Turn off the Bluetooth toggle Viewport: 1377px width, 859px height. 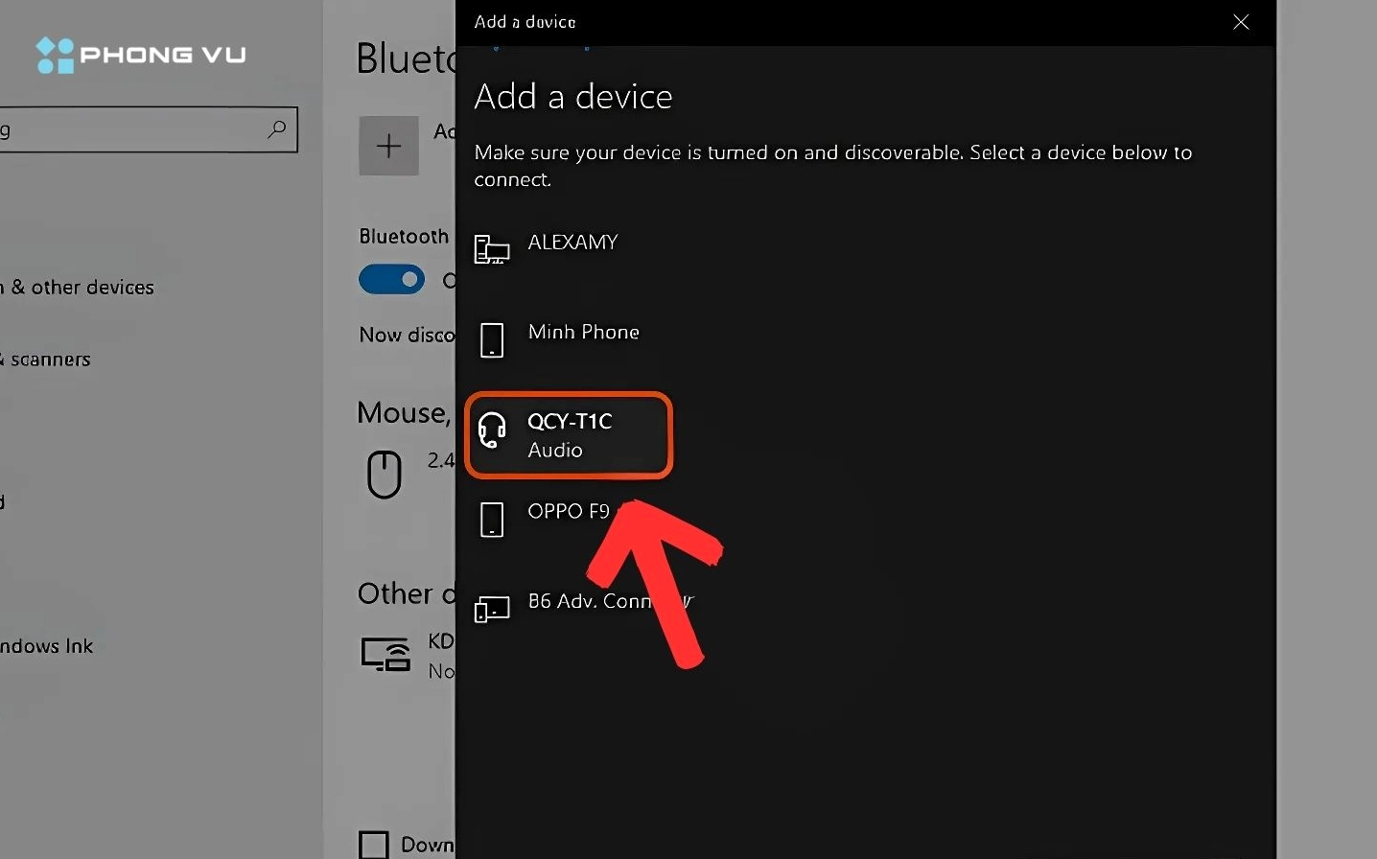(391, 279)
